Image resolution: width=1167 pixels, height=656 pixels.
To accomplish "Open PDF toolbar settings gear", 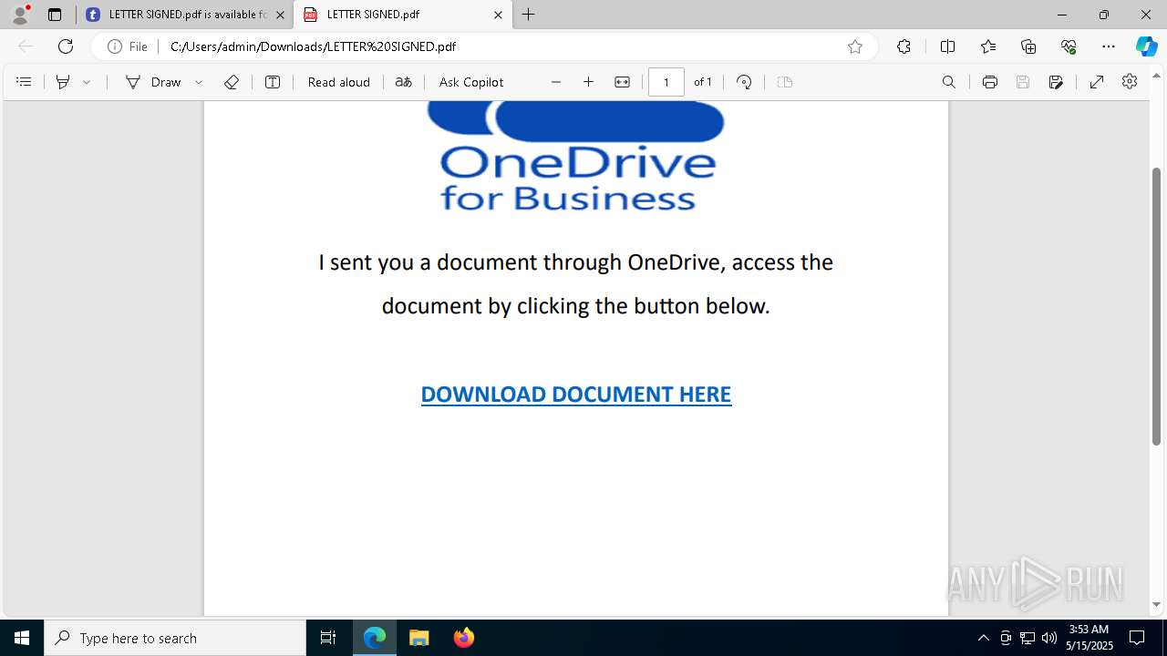I will tap(1130, 82).
